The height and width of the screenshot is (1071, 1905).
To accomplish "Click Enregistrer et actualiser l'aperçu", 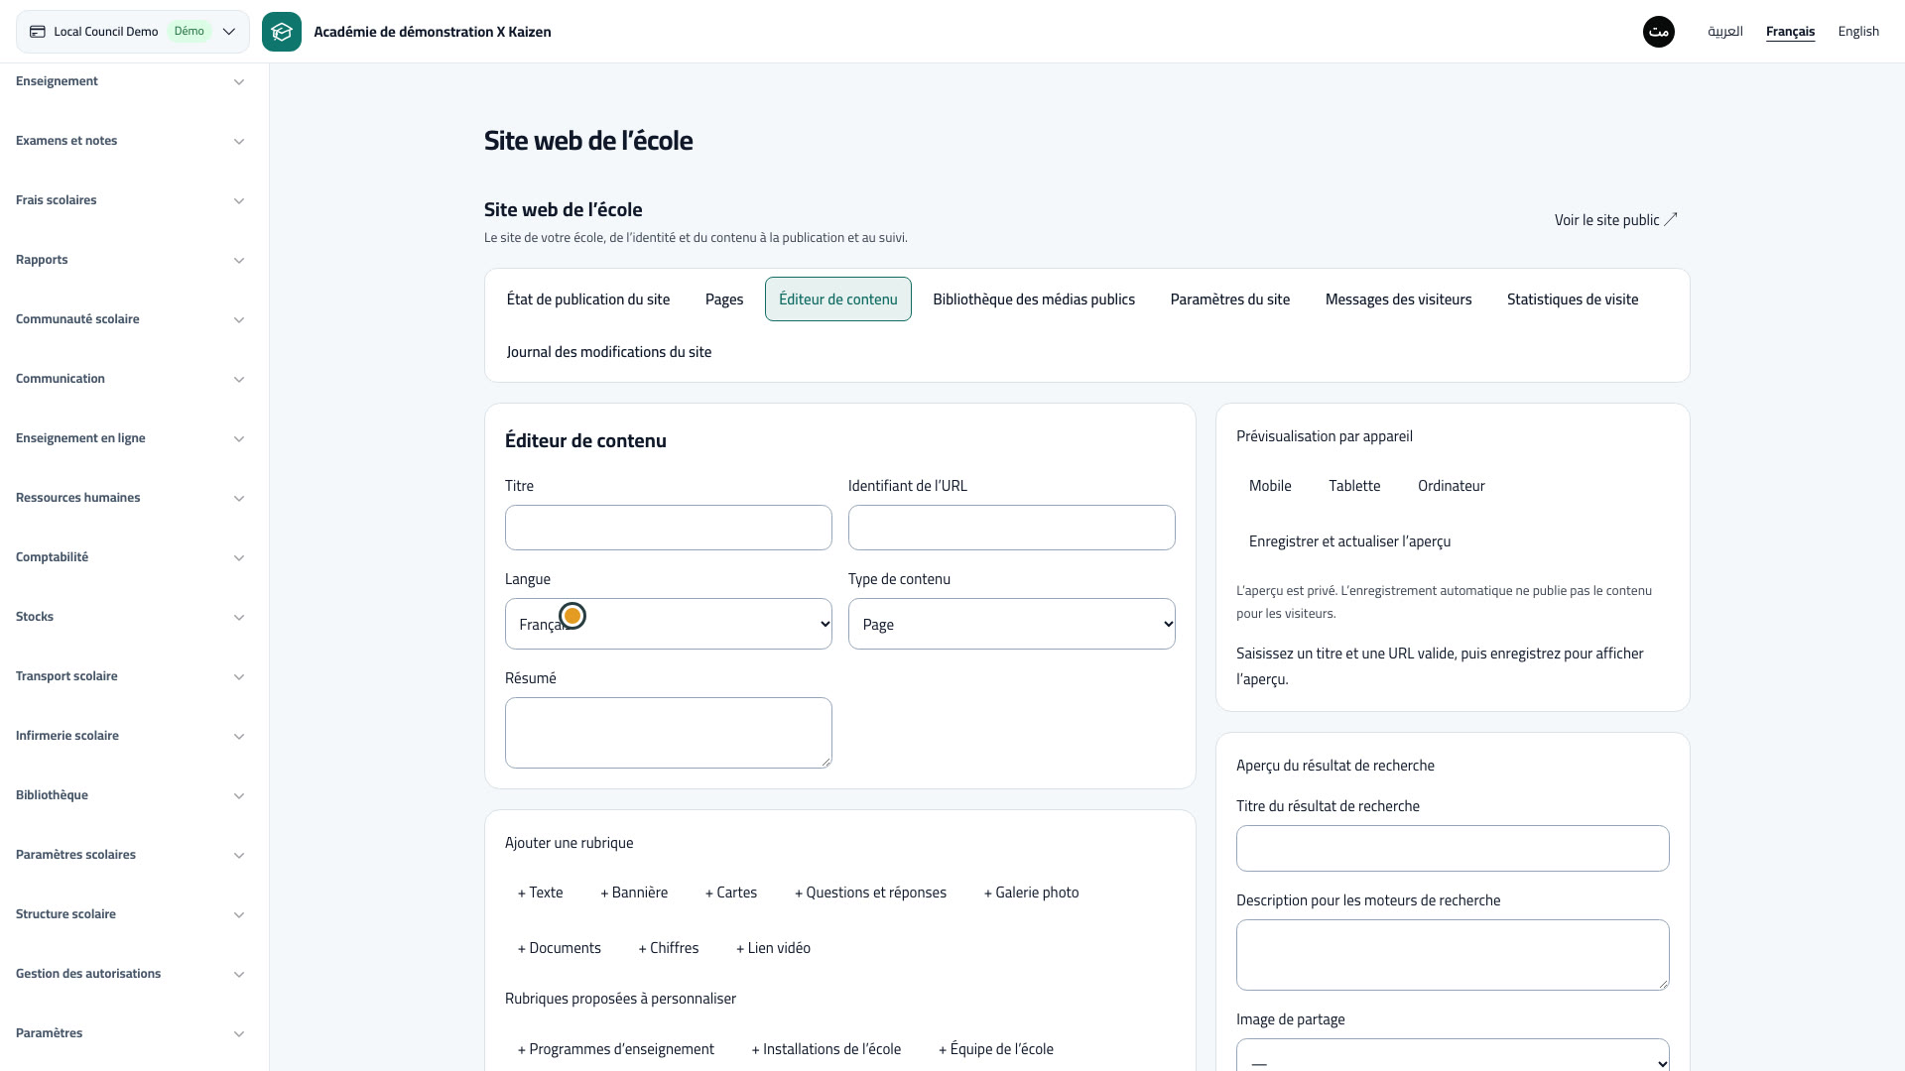I will pyautogui.click(x=1349, y=541).
